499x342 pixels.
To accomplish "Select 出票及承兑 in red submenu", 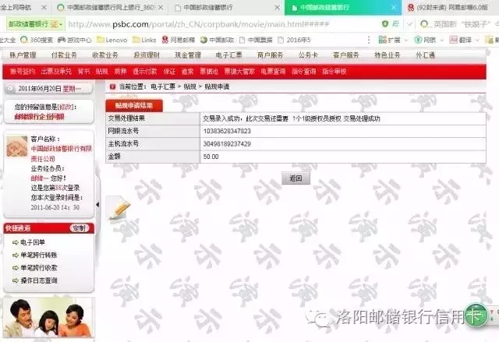I will (56, 72).
